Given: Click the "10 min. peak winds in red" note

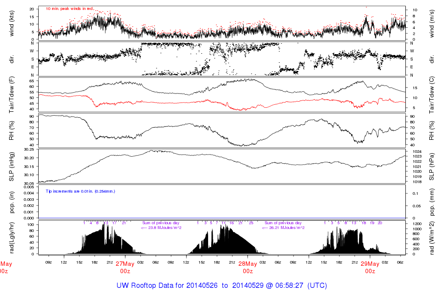Looking at the screenshot, I should [x=70, y=9].
